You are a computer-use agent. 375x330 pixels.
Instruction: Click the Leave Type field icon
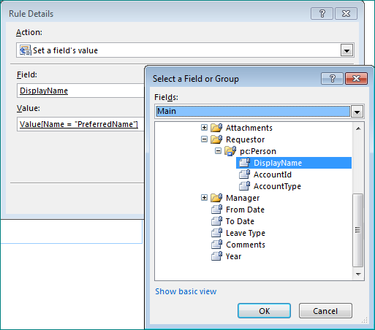216,233
